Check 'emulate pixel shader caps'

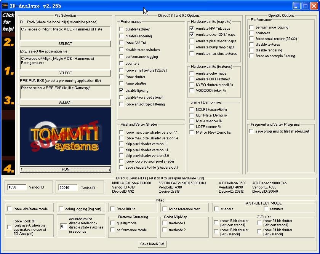(x=192, y=41)
